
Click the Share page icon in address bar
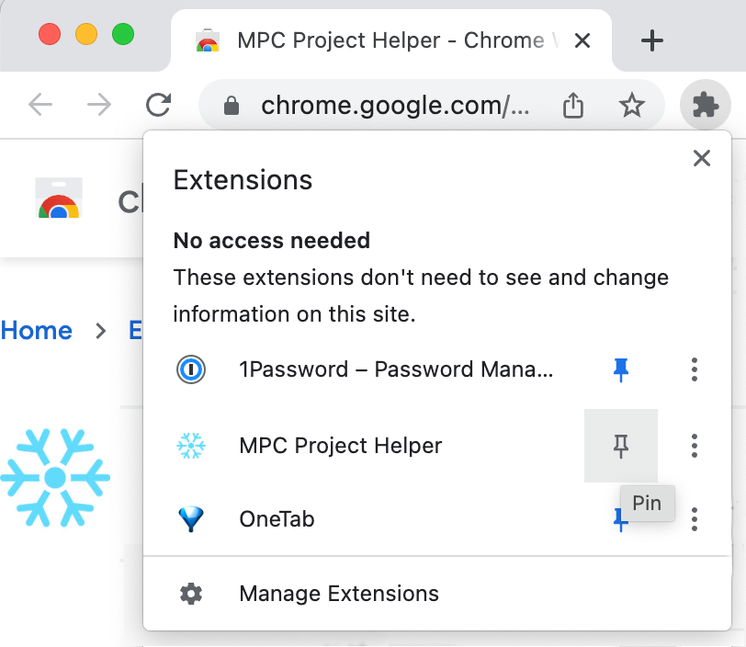point(573,106)
